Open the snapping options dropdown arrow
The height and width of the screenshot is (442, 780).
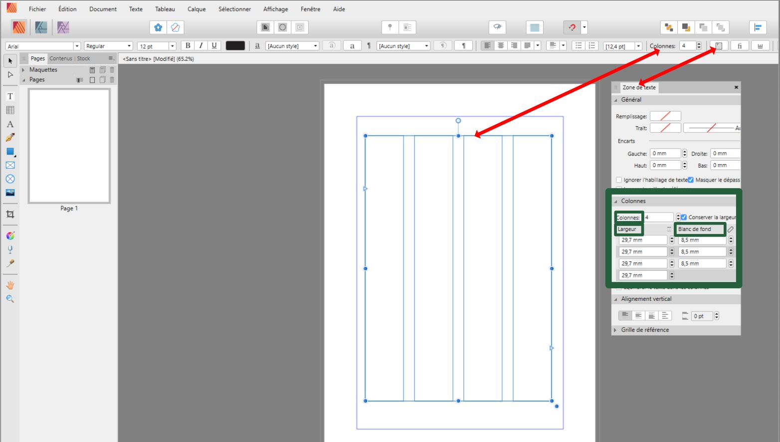(585, 27)
